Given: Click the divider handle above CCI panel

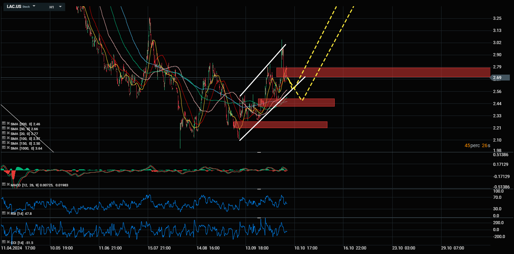Looking at the screenshot, I should click(259, 218).
